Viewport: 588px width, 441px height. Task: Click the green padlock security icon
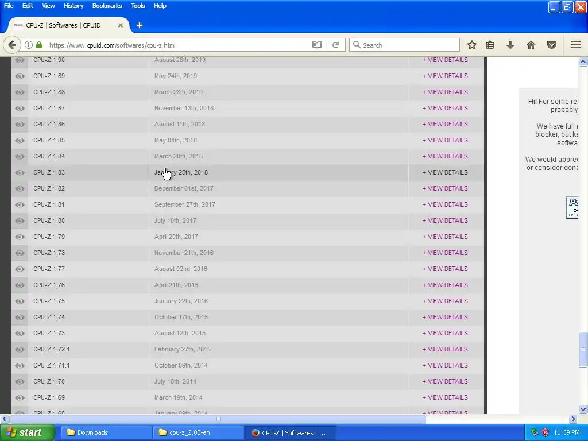(x=39, y=45)
